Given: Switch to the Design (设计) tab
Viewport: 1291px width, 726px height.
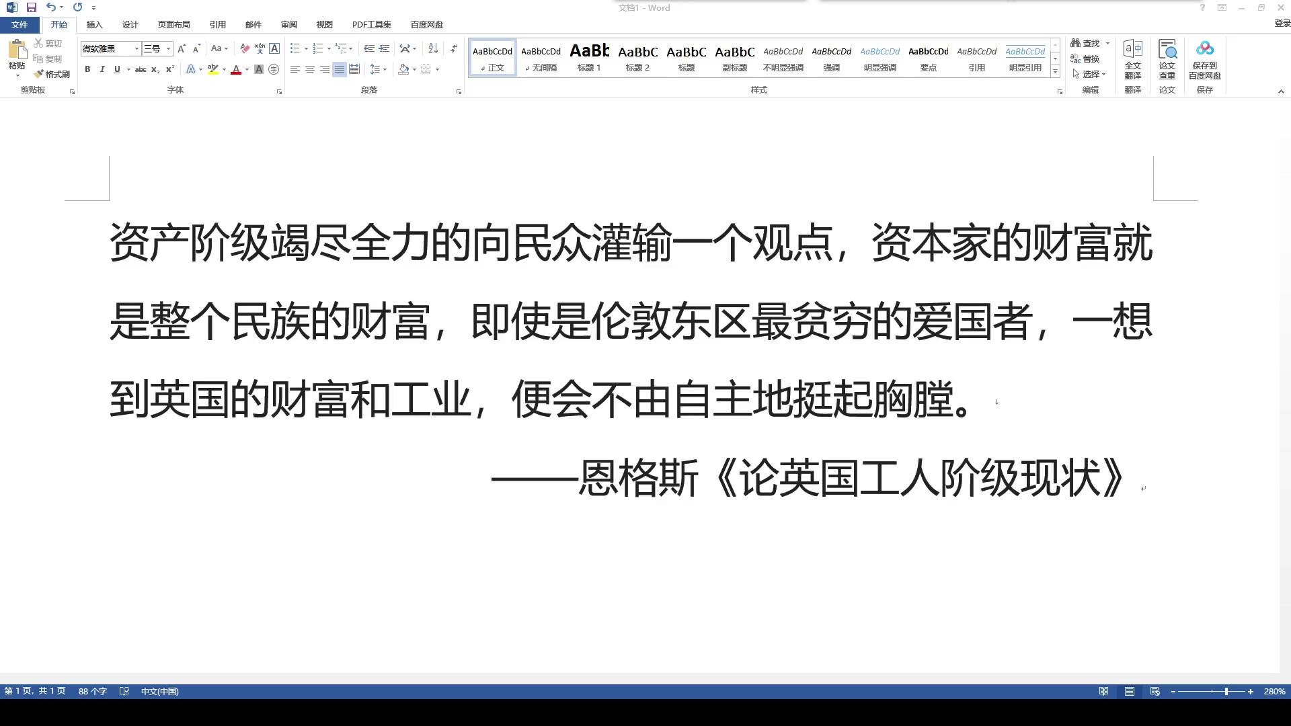Looking at the screenshot, I should (130, 24).
